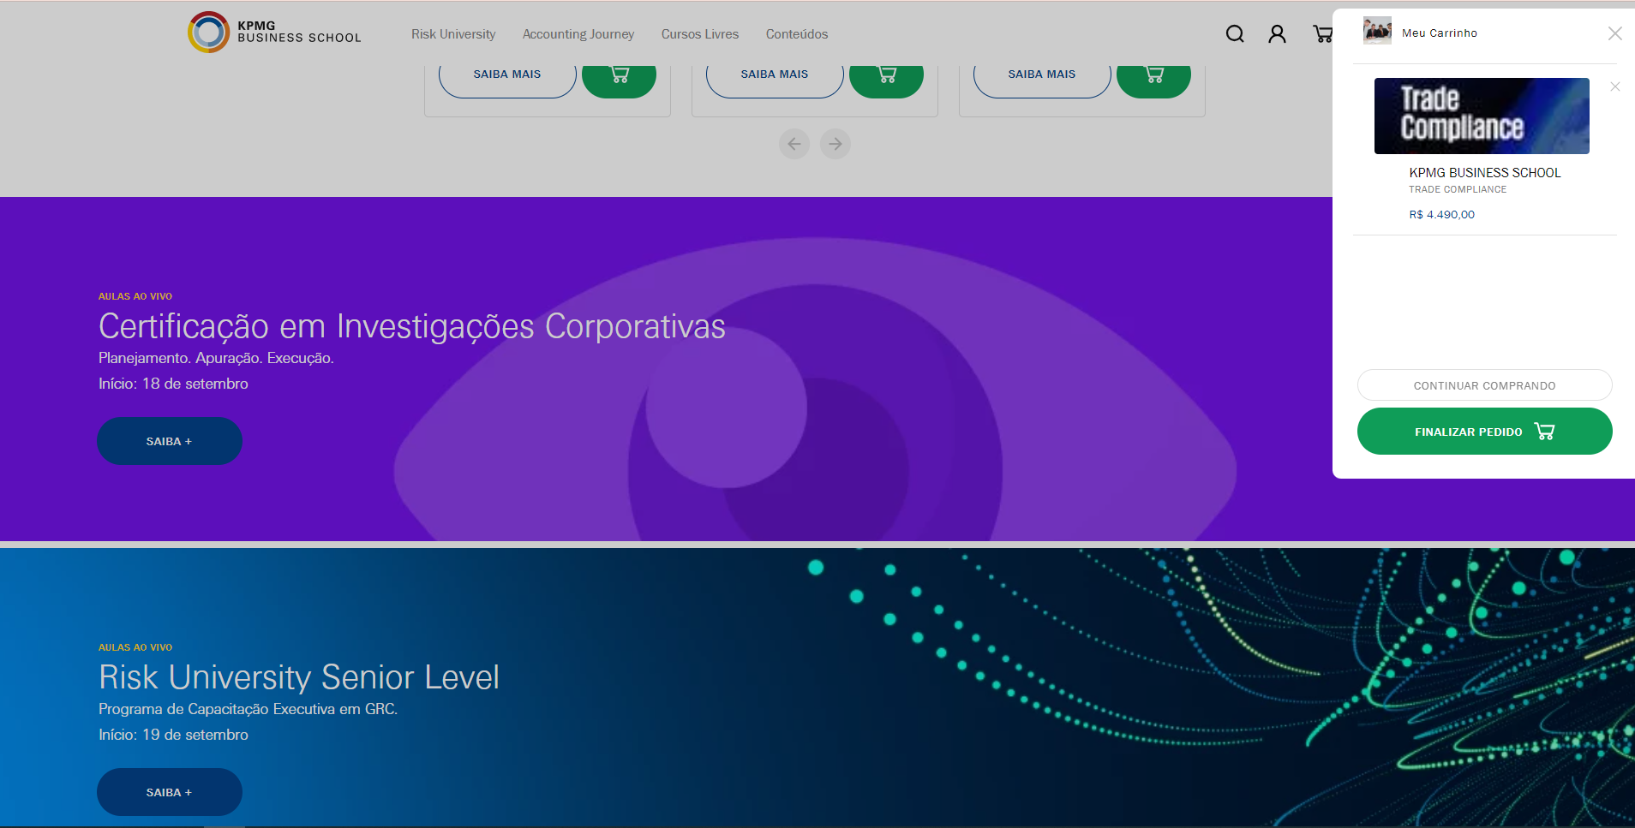Click the KPMG BUSINESS SCHOOL cart item title
The width and height of the screenshot is (1635, 828).
click(x=1485, y=173)
